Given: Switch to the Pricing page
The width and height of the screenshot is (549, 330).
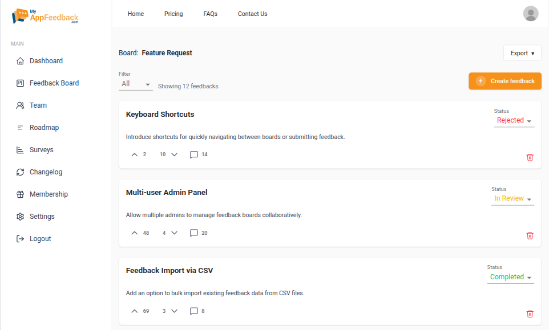Looking at the screenshot, I should coord(173,14).
